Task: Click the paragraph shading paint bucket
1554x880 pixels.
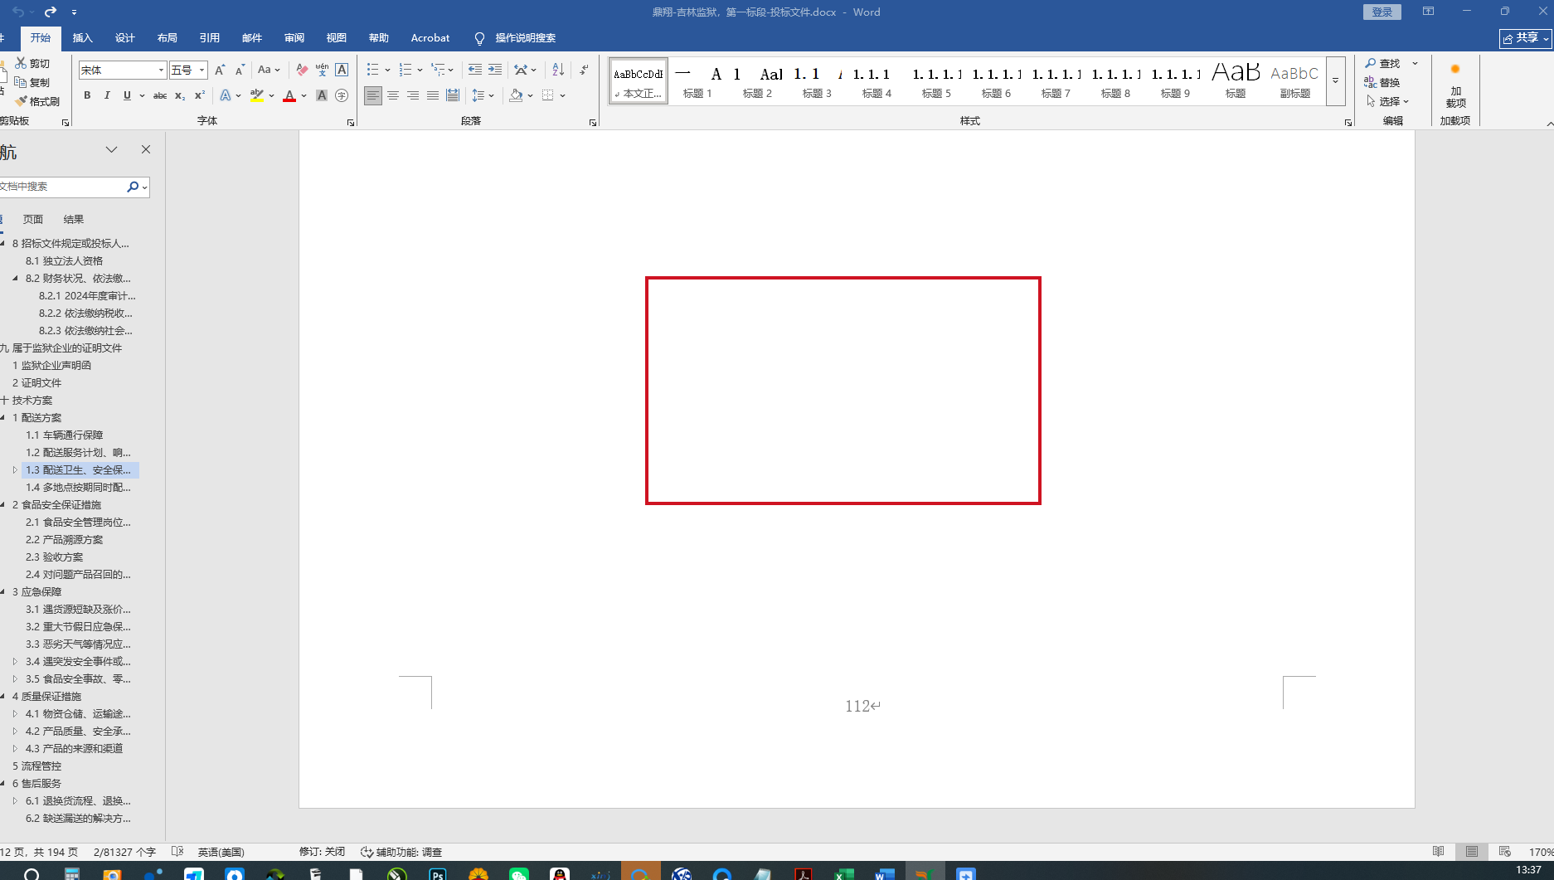Action: [x=516, y=95]
